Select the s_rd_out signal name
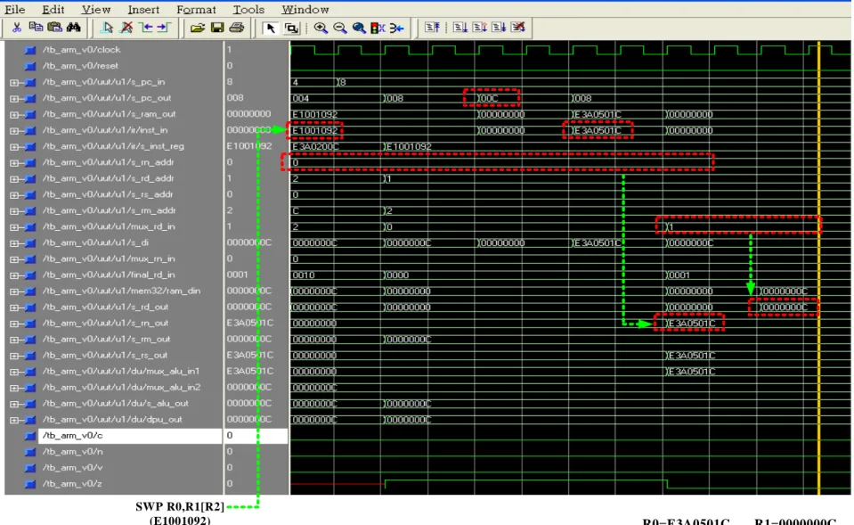Viewport: 854px width, 525px height. (105, 307)
